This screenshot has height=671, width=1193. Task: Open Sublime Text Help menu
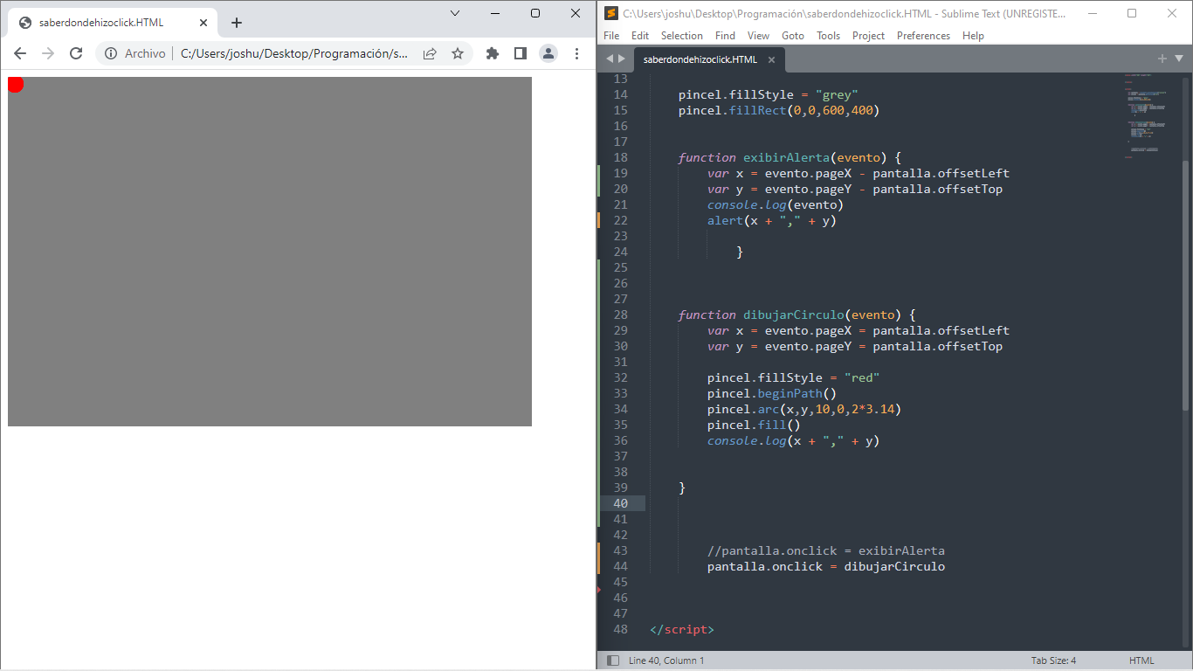[973, 36]
